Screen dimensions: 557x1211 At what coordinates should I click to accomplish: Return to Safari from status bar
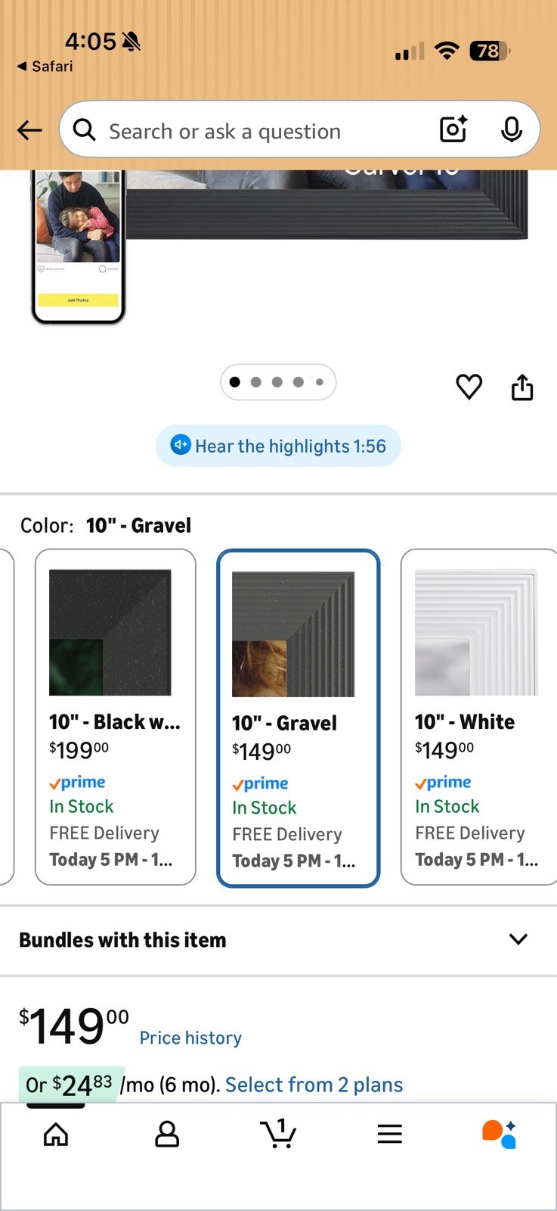pos(45,67)
